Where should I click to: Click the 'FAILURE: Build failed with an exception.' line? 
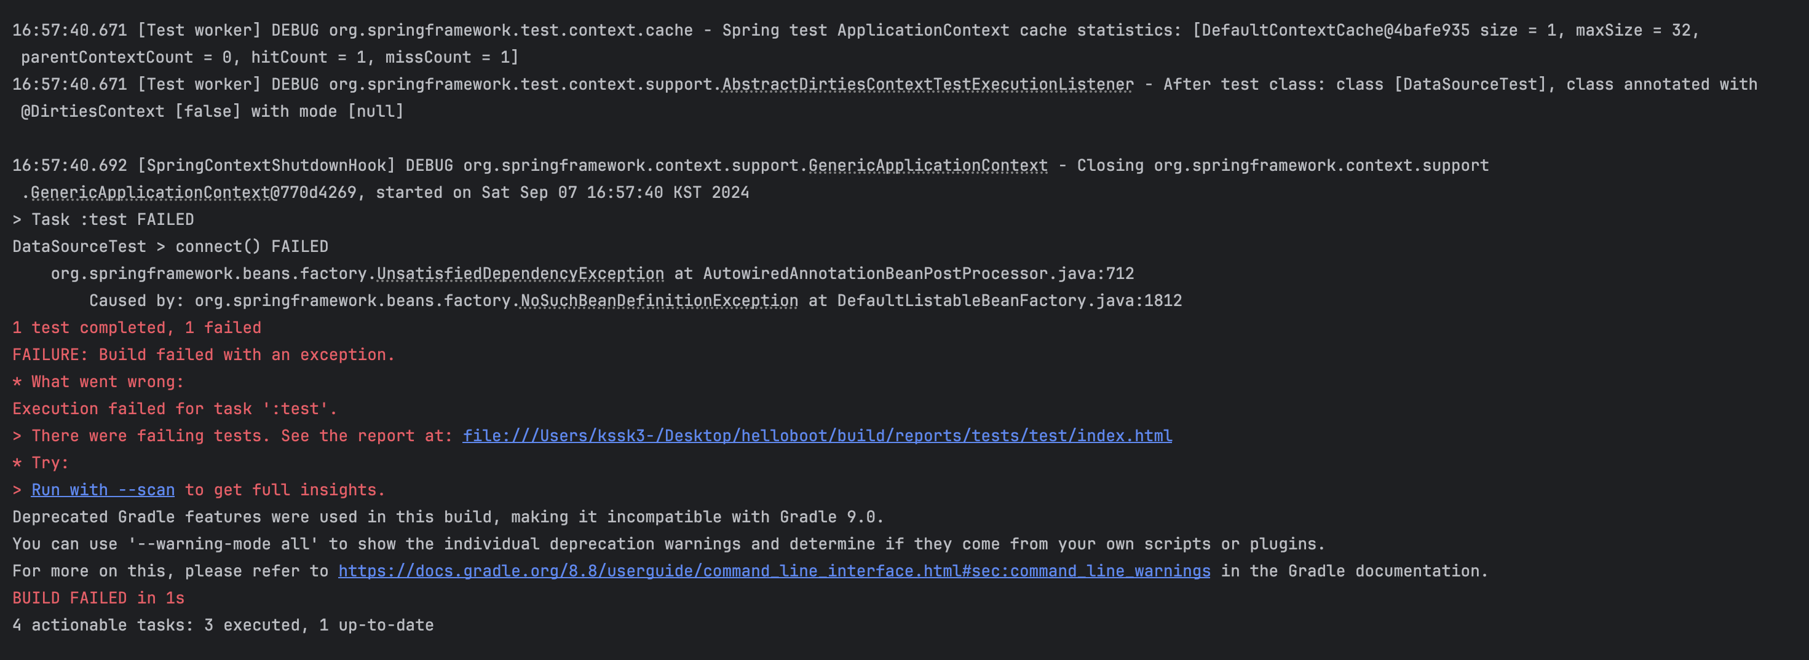point(204,355)
